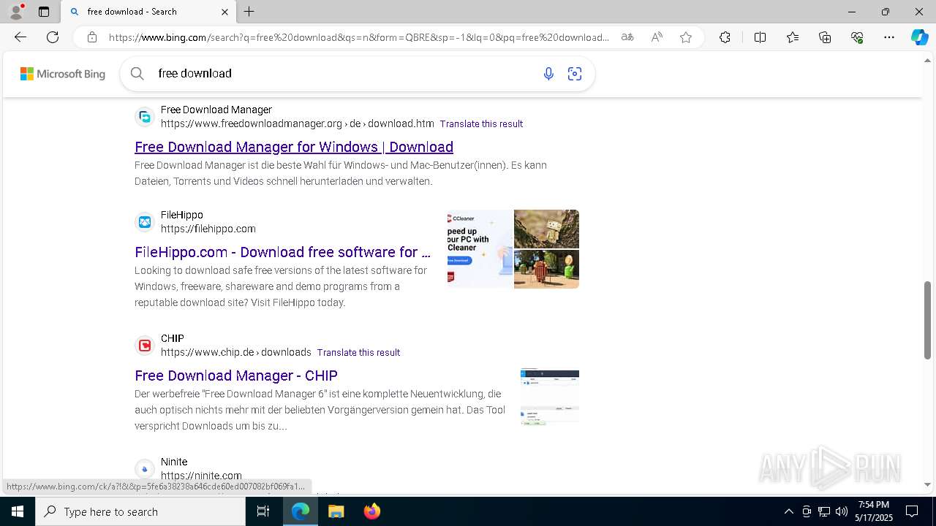Open 'Free Download Manager - CHIP' result
Screen dimensions: 936x526
pos(236,376)
